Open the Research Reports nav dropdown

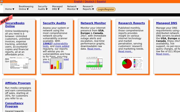[x=88, y=8]
